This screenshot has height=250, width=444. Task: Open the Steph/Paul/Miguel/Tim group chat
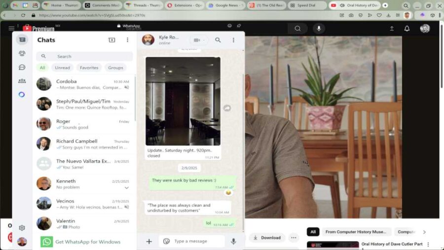click(84, 104)
